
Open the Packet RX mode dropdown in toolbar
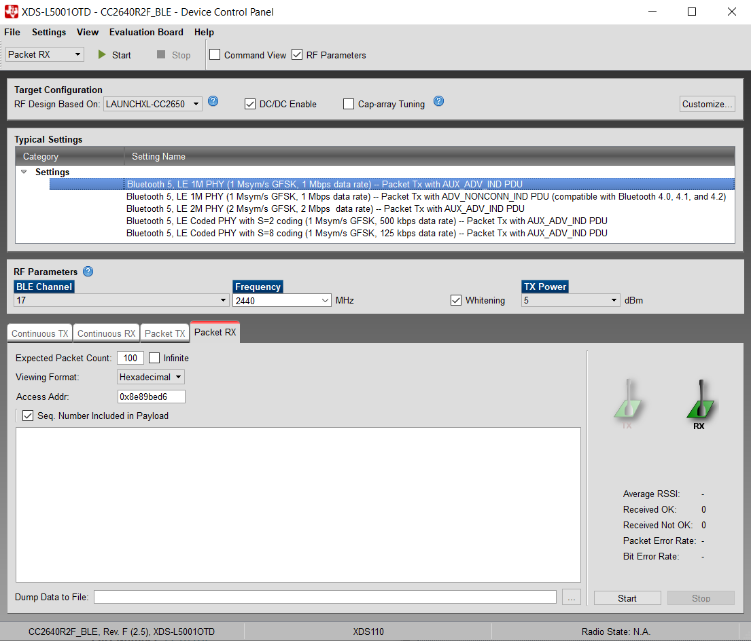[45, 54]
